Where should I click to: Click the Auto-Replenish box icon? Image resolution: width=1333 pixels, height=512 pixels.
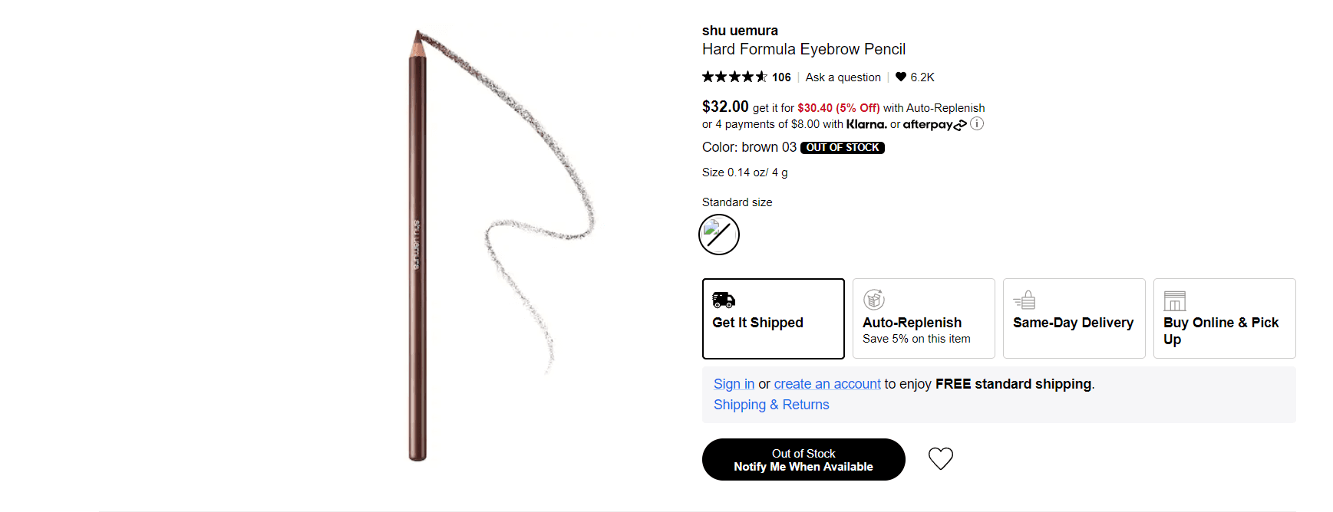873,300
